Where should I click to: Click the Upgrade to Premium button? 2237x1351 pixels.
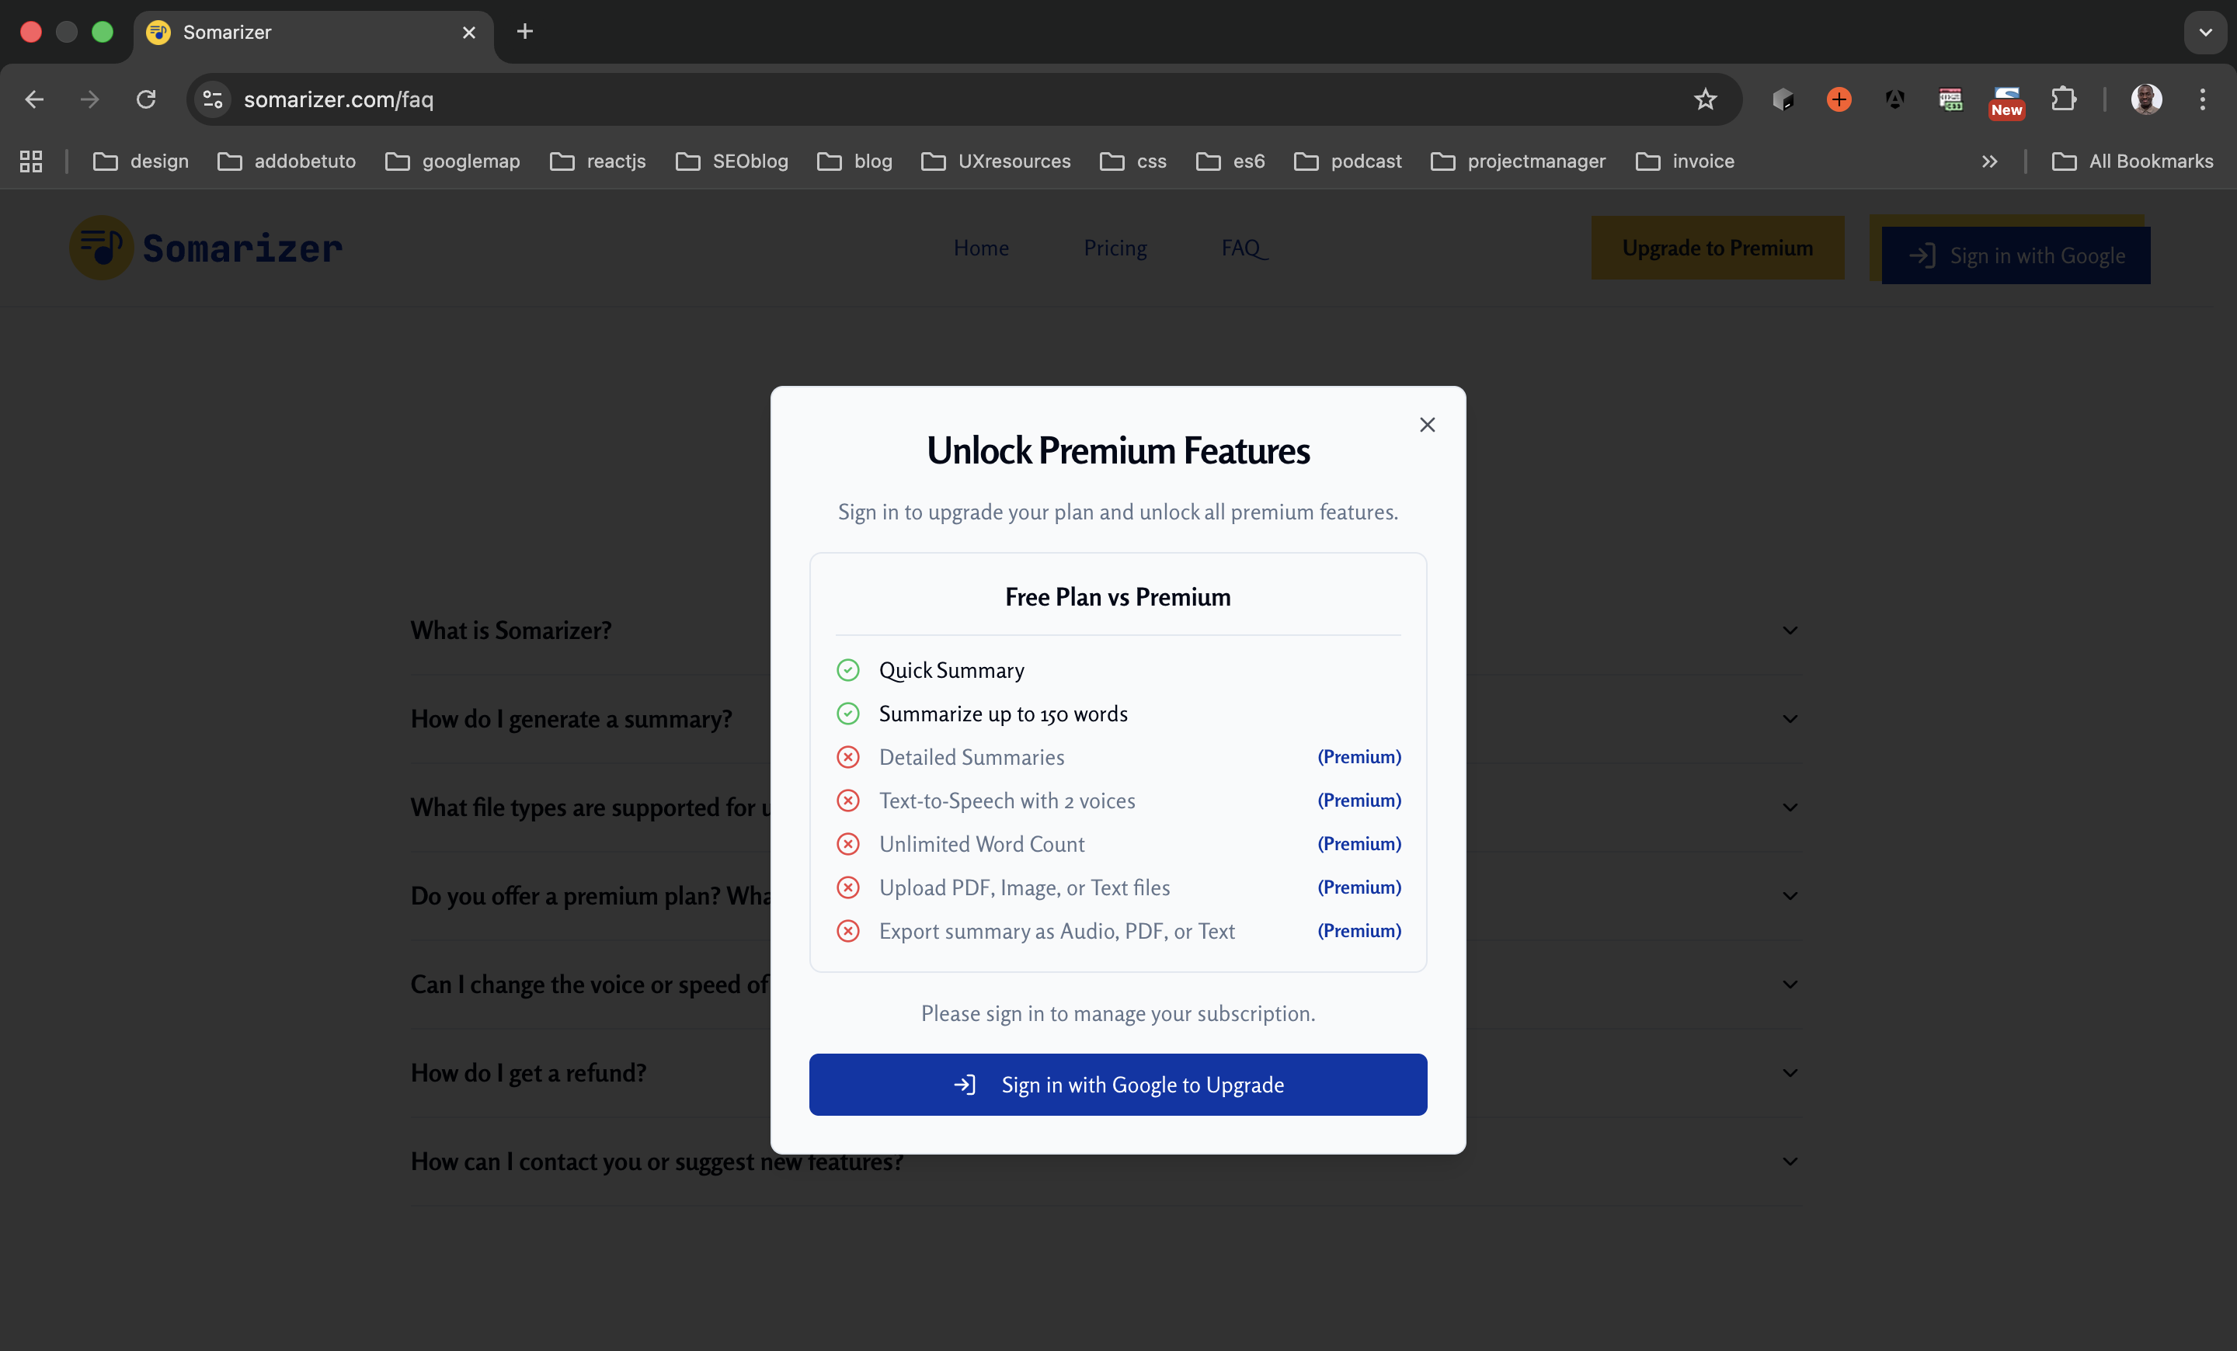[x=1717, y=248]
